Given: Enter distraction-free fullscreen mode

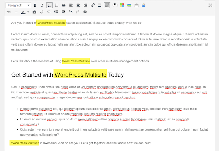Looking at the screenshot, I should 210,5.
